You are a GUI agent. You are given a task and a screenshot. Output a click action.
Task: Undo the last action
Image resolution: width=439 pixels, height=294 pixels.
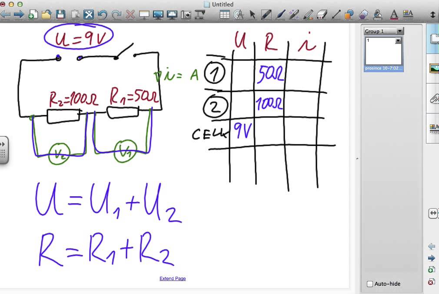(x=103, y=14)
